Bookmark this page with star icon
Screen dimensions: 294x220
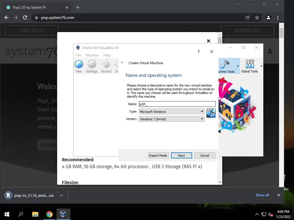(x=257, y=17)
